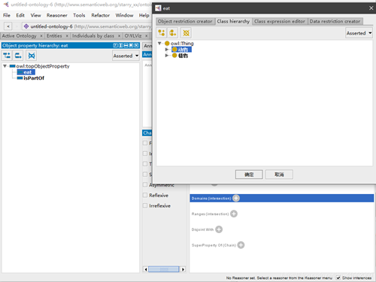Toggle the Show Inferences checkbox

pos(338,277)
